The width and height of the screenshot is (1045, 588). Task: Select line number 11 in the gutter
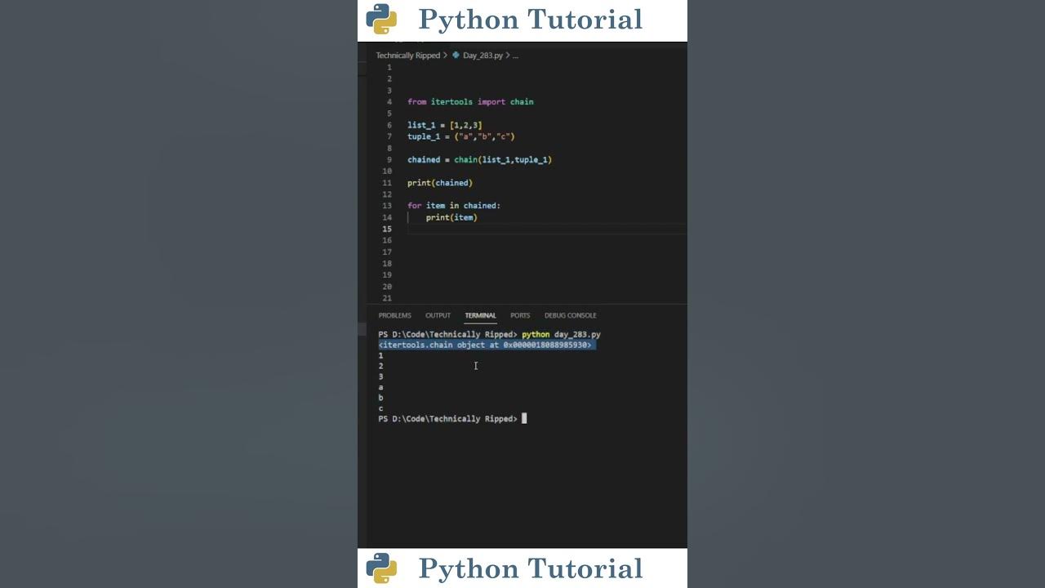387,183
